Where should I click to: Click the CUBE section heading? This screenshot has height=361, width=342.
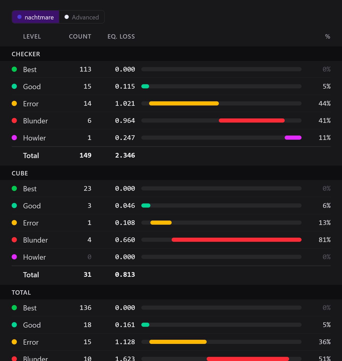[20, 173]
